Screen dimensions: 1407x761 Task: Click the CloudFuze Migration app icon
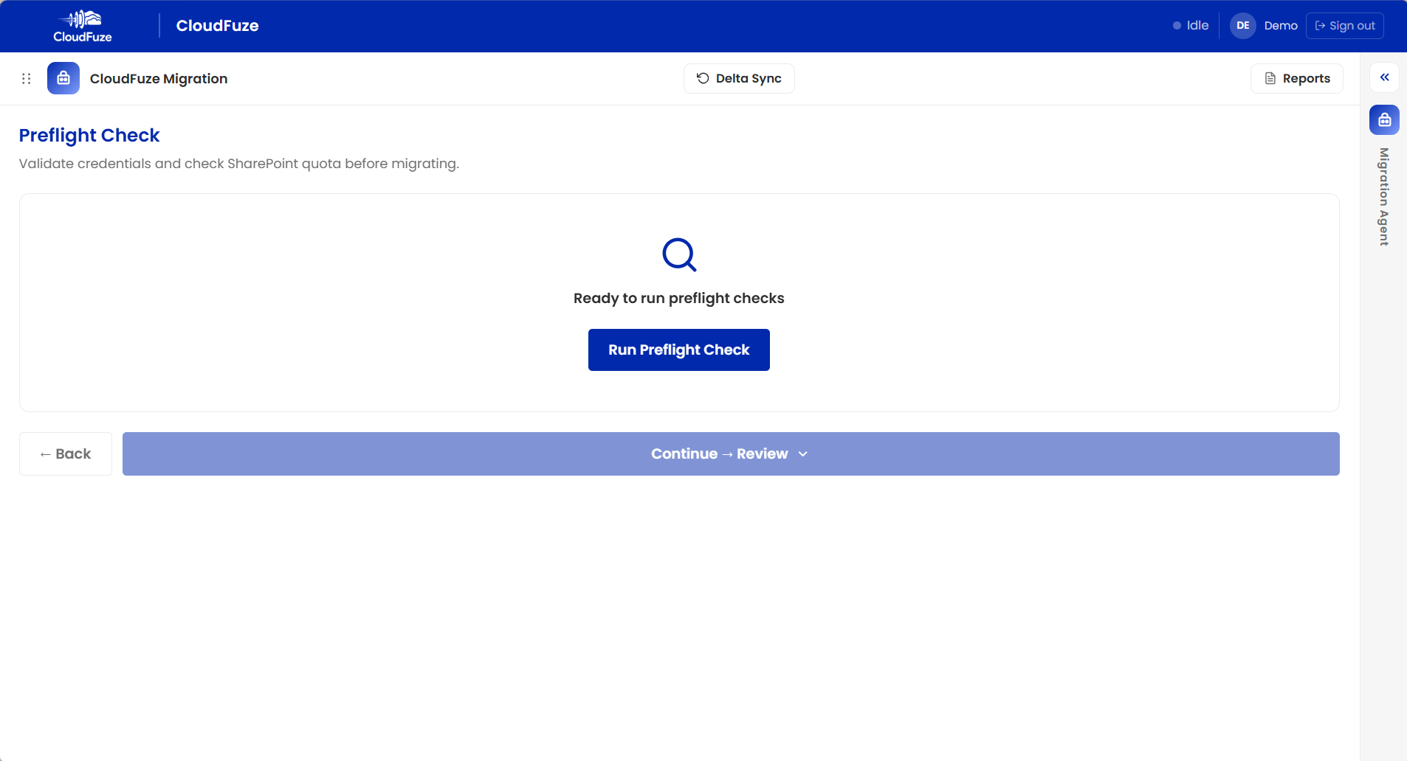[x=63, y=78]
